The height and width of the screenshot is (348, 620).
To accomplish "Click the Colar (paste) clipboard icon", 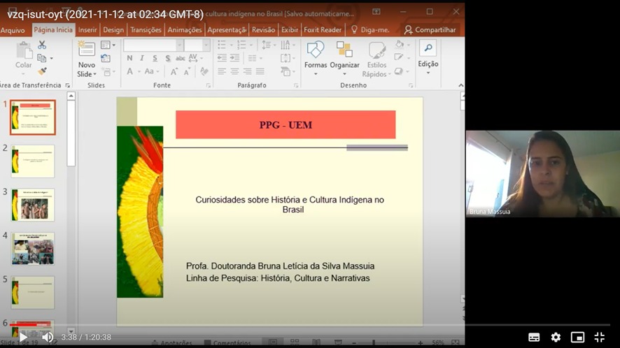I will point(24,50).
